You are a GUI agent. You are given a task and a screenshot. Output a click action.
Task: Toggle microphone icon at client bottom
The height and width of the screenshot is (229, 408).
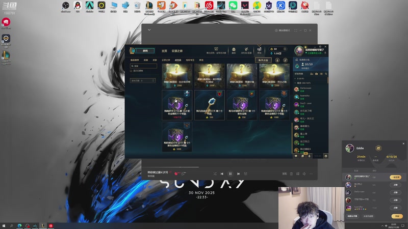[309, 156]
